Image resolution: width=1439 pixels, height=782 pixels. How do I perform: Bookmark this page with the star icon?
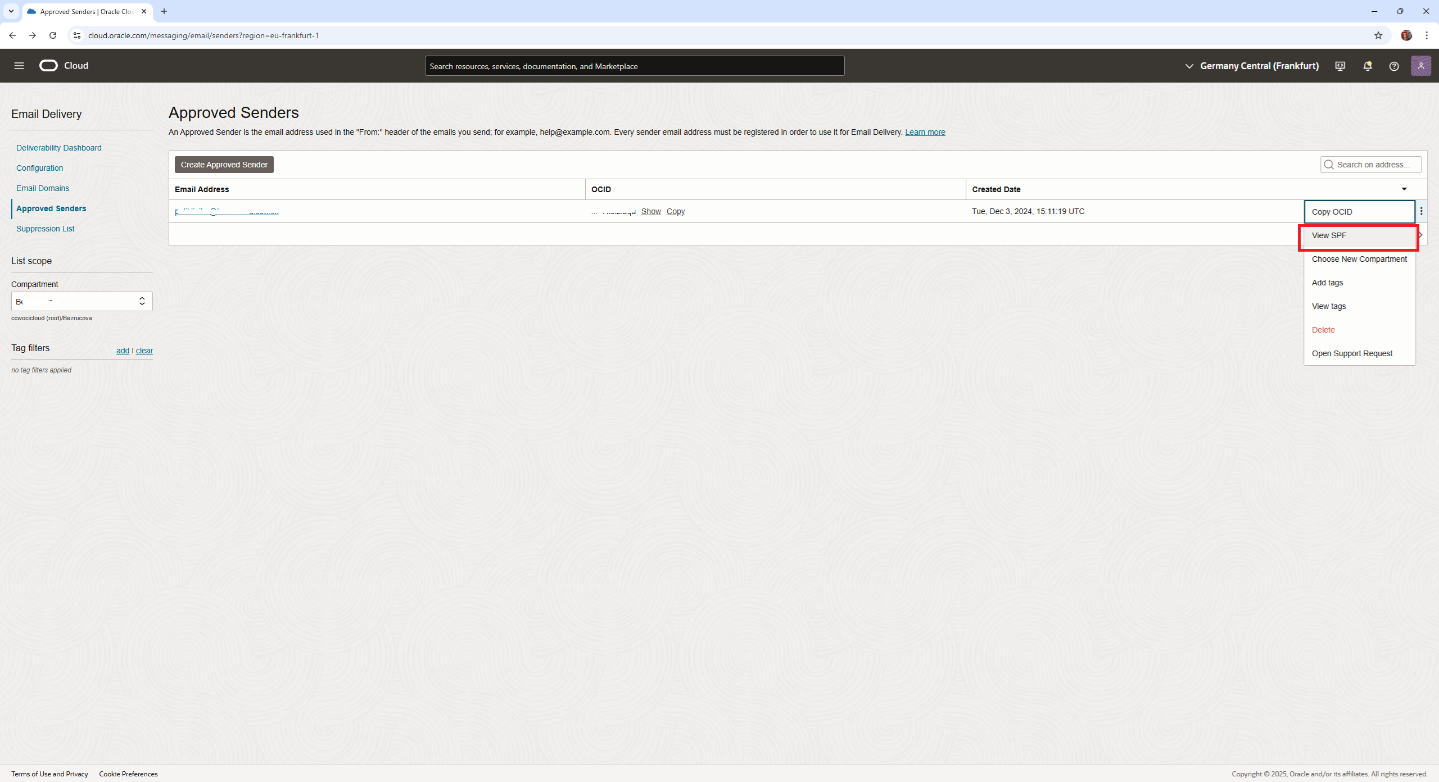click(x=1378, y=35)
